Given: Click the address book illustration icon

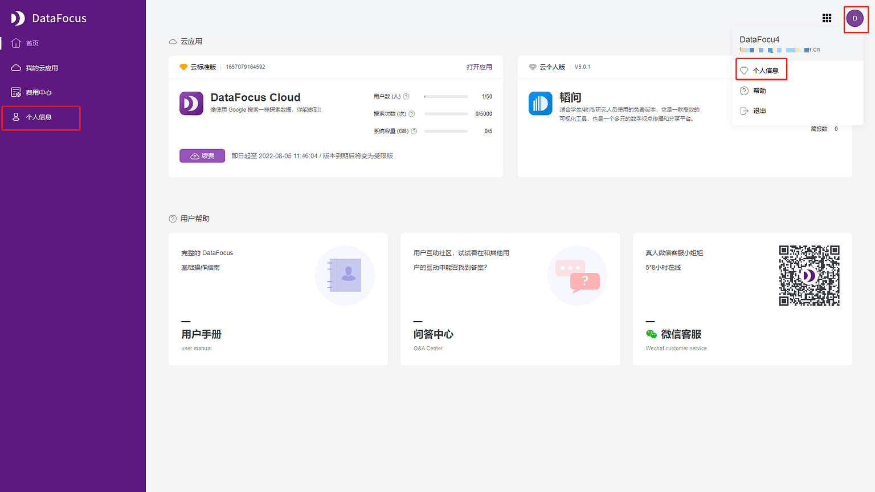Looking at the screenshot, I should [x=345, y=276].
